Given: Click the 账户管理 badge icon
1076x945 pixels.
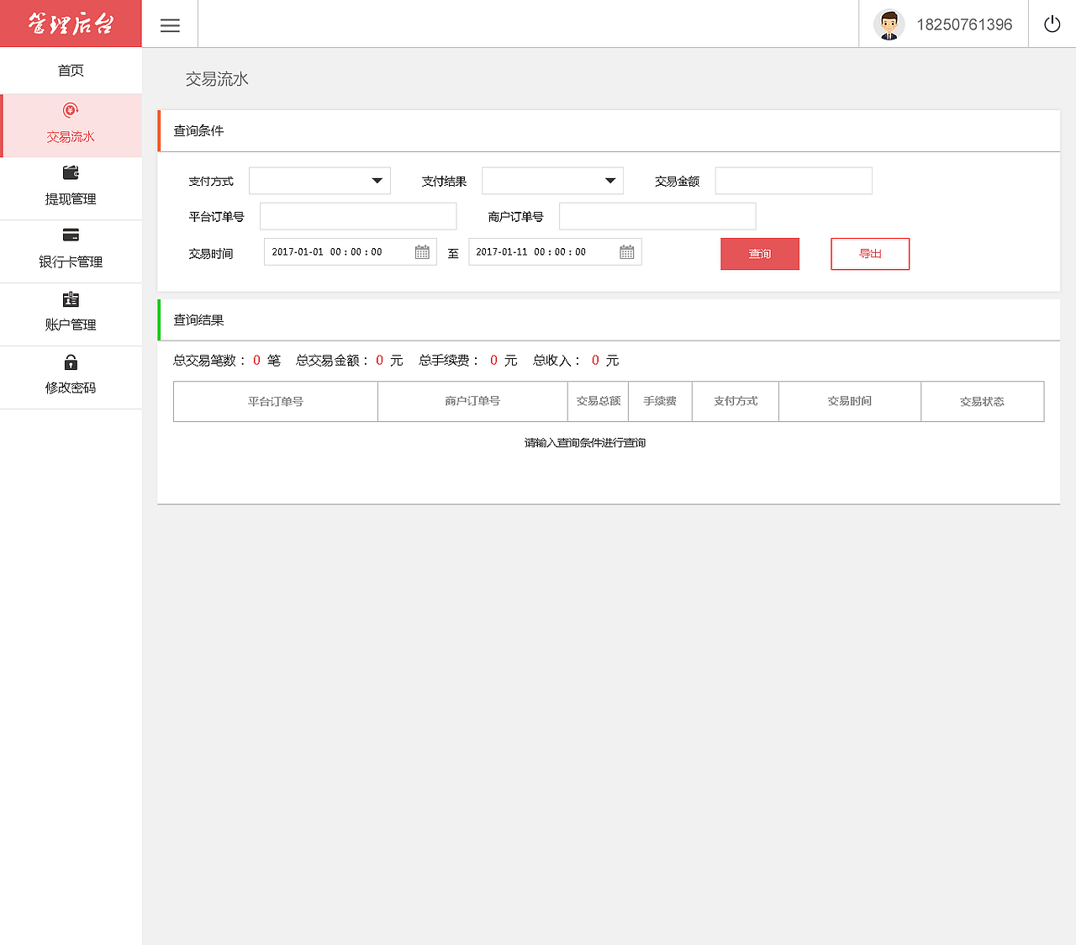Looking at the screenshot, I should pos(71,299).
